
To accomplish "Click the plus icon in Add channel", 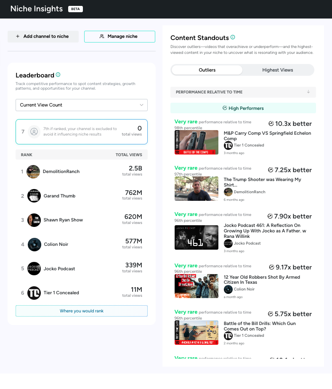I will 18,36.
